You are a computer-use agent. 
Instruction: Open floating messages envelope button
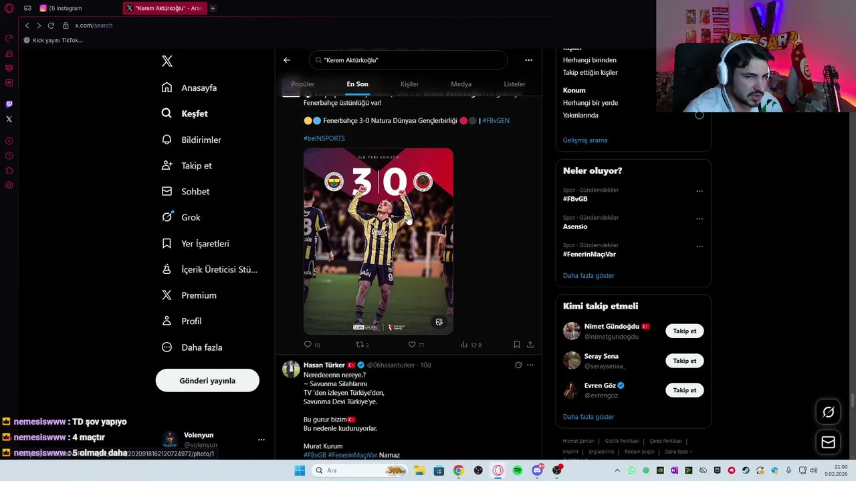click(x=828, y=442)
